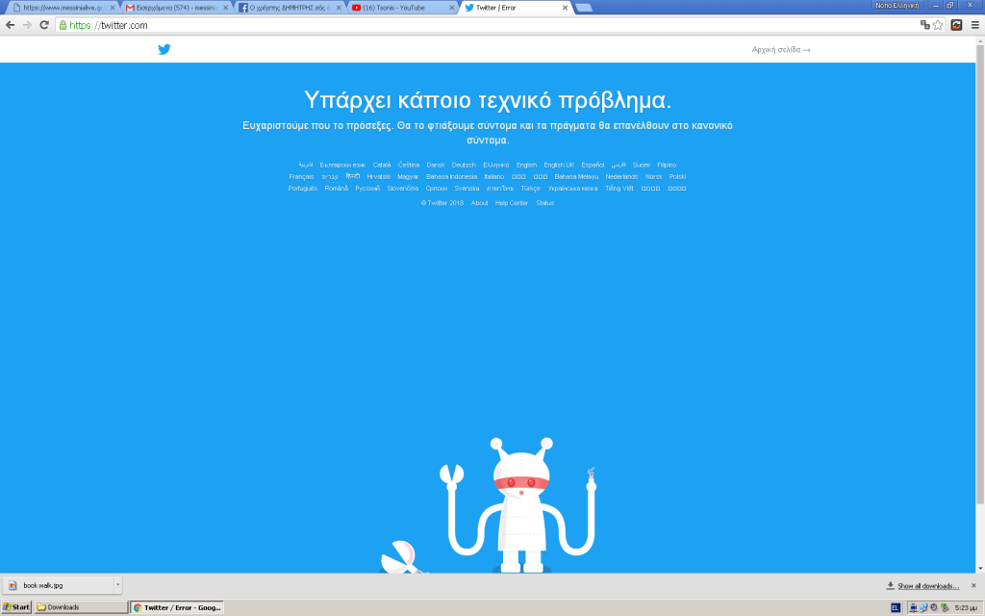The width and height of the screenshot is (985, 616).
Task: Click the volume speaker tray icon
Action: [933, 607]
